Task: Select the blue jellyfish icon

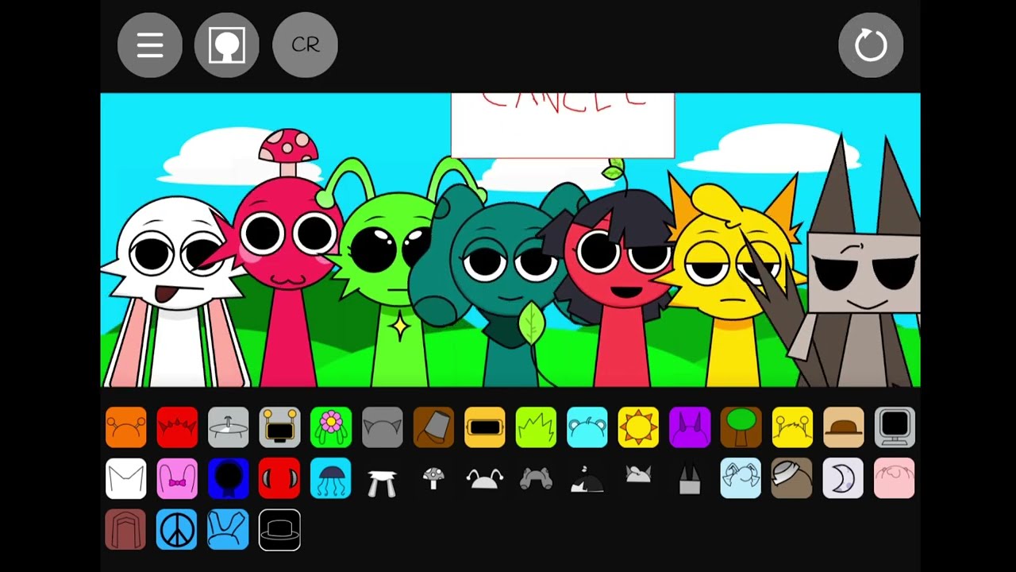Action: coord(331,478)
